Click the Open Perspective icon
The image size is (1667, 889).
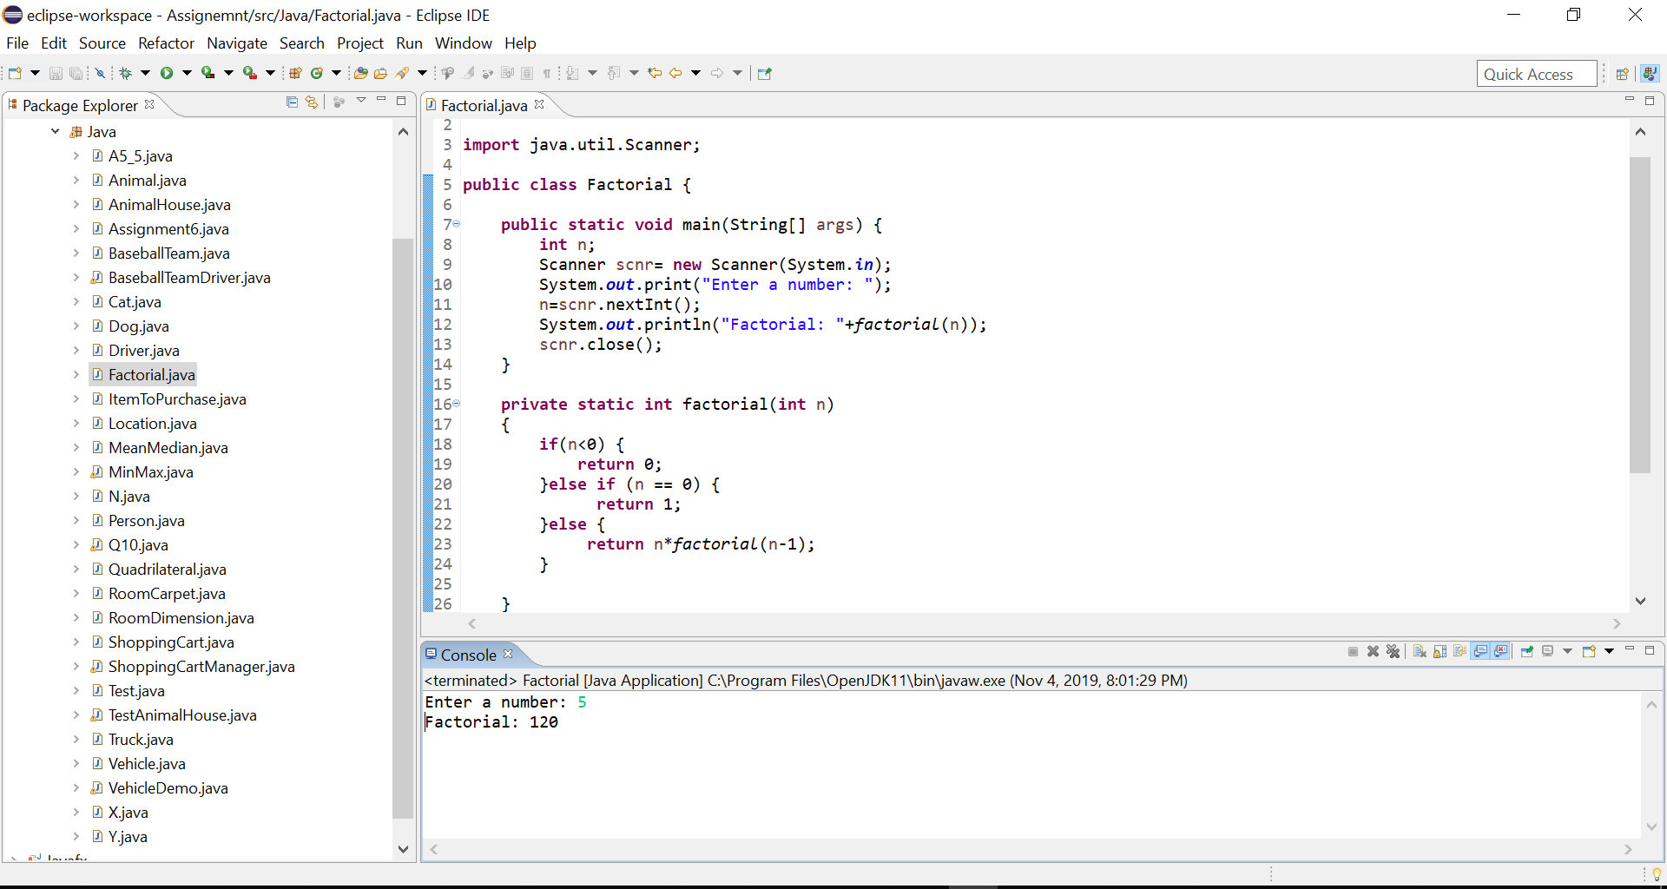[1622, 74]
